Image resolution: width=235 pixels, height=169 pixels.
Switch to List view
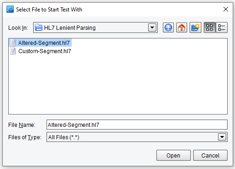(210, 27)
